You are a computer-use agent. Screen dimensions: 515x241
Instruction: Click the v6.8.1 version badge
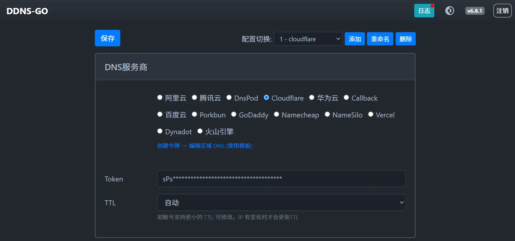(475, 11)
